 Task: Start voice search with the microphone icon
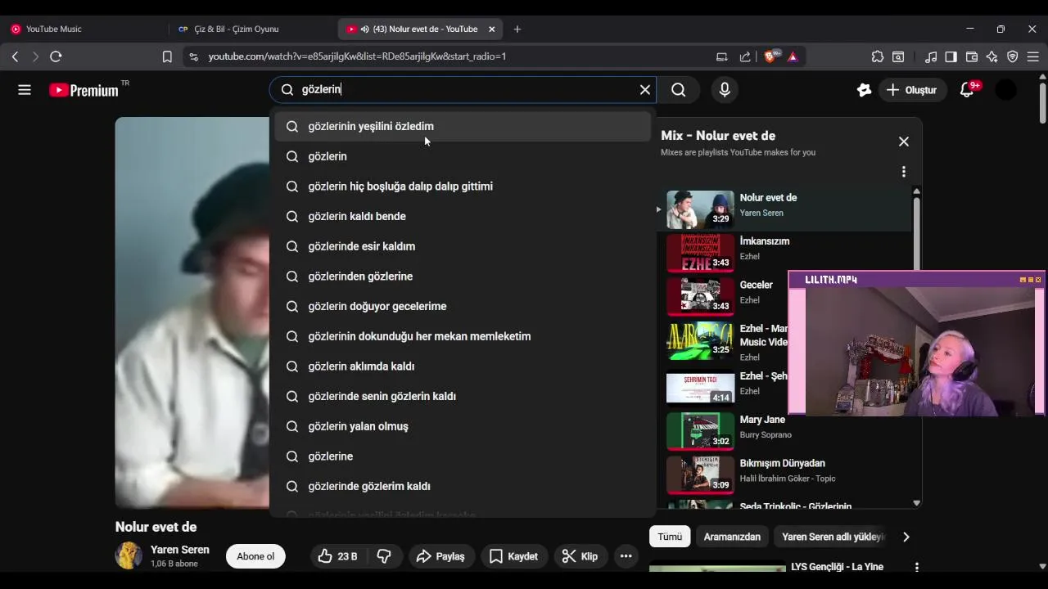[x=725, y=90]
